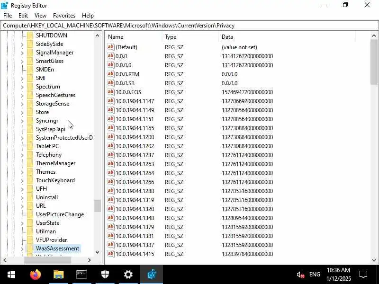This screenshot has height=284, width=379.
Task: Select the VFUProvider key
Action: tap(52, 240)
